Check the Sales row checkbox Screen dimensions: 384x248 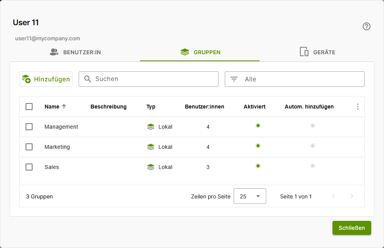[29, 167]
